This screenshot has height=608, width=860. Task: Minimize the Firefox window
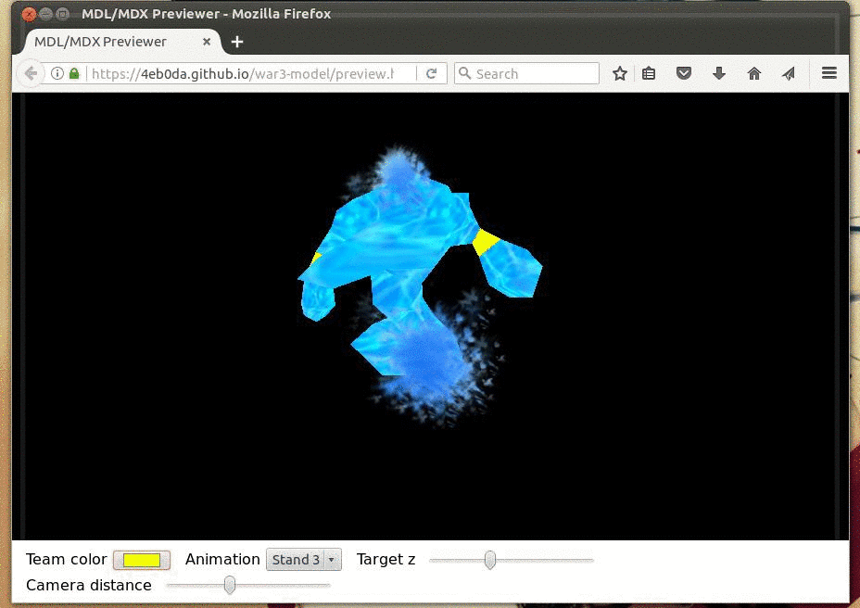point(46,14)
